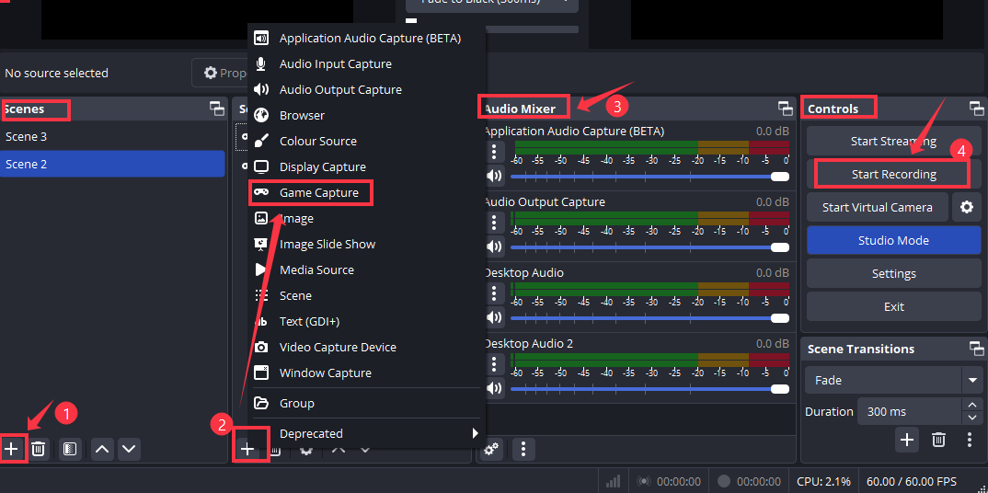Mute Audio Output Capture speaker icon
This screenshot has width=988, height=493.
click(494, 246)
